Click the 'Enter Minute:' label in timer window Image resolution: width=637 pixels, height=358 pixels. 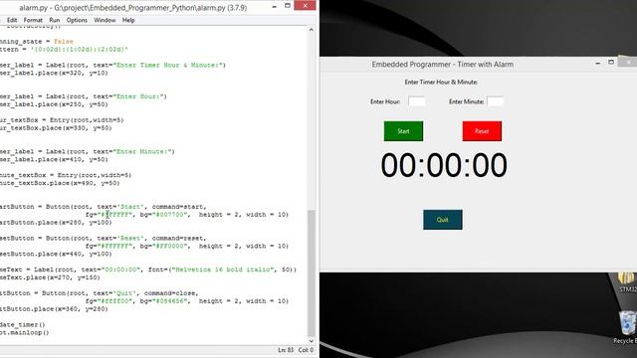point(466,101)
